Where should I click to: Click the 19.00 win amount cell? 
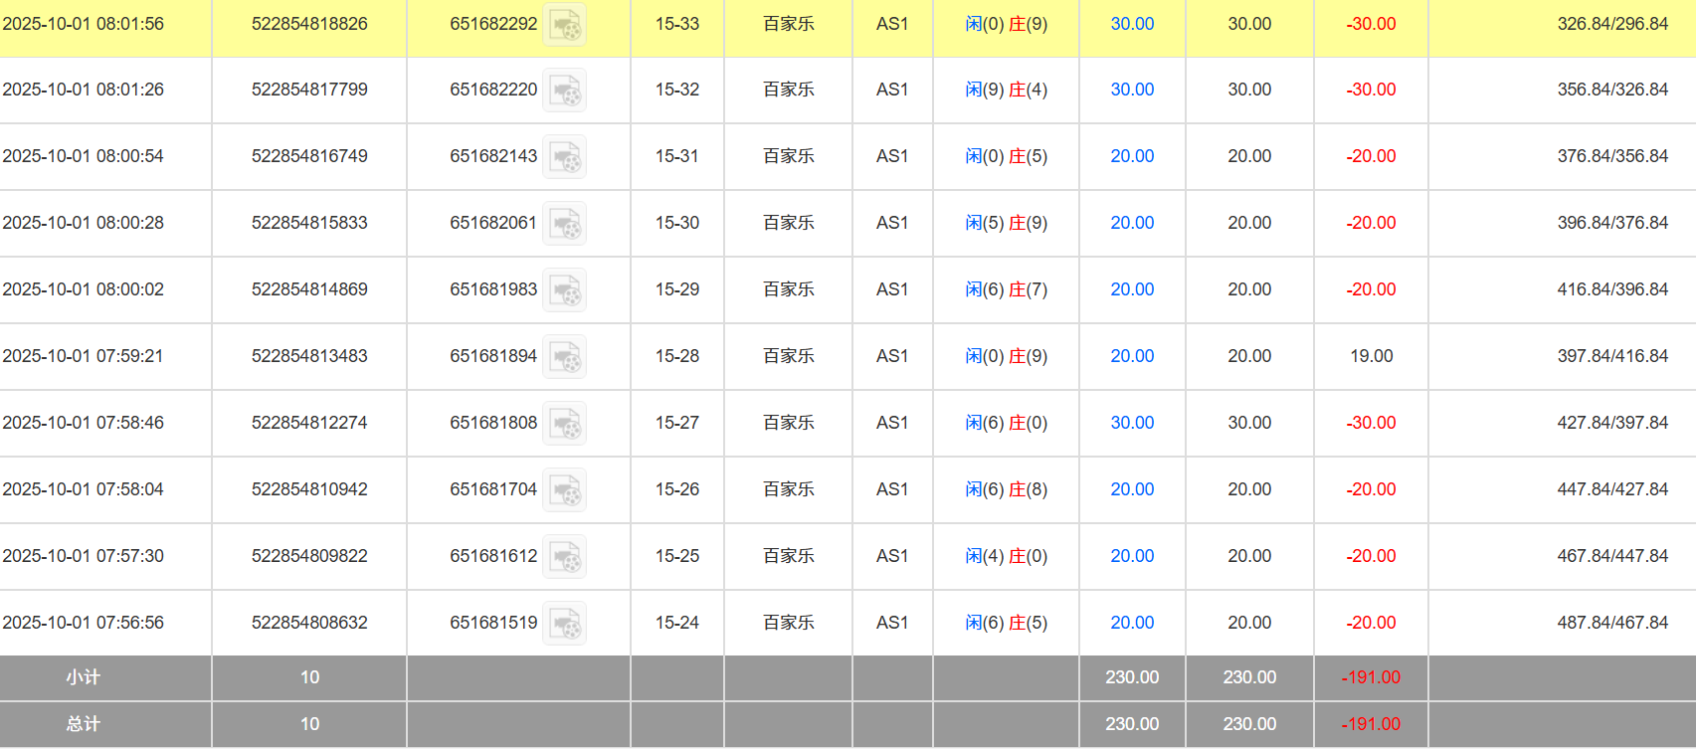(1371, 356)
